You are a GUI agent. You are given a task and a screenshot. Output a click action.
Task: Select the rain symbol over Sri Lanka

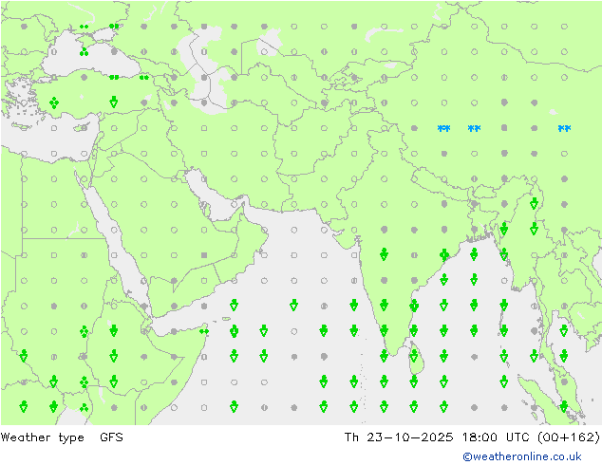pyautogui.click(x=414, y=357)
